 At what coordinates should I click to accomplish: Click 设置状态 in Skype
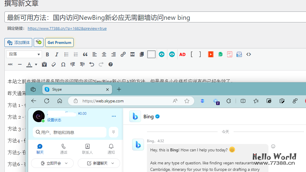tap(54, 120)
